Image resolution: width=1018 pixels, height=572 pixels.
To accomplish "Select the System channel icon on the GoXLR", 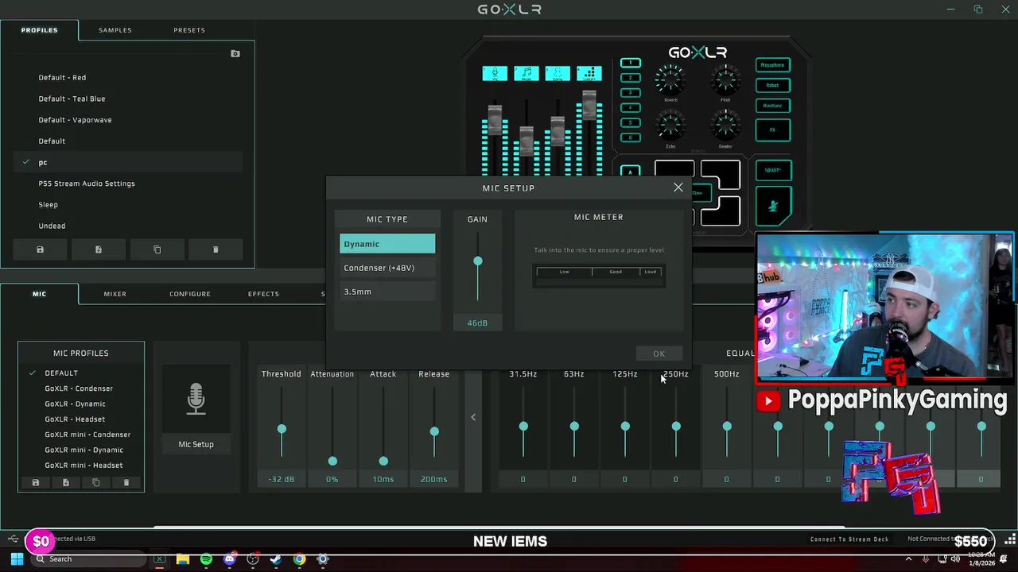I will (x=589, y=73).
